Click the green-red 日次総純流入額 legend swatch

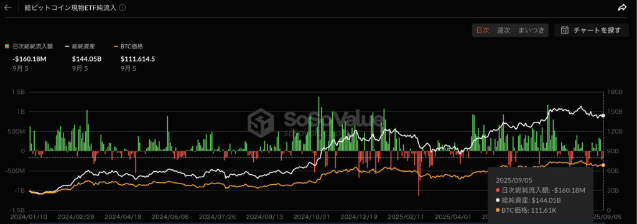(6, 46)
